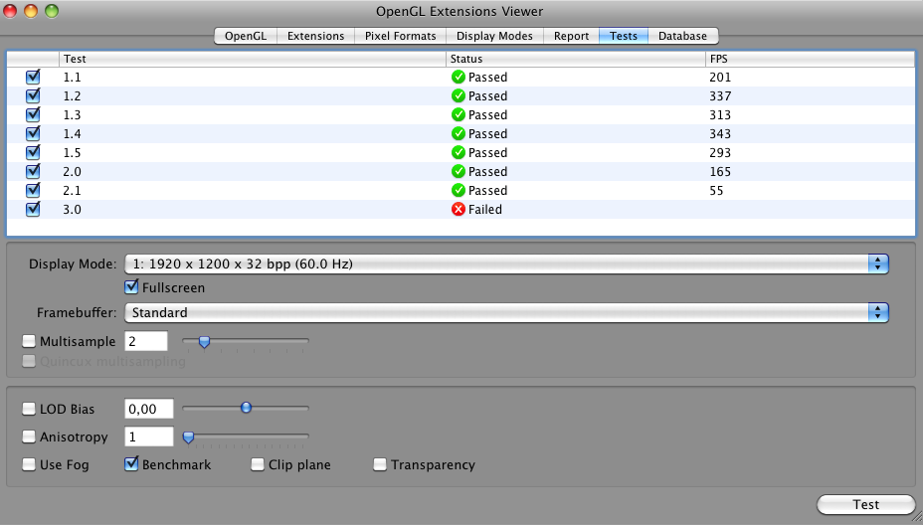Uncheck the test 1.2 checkbox
The height and width of the screenshot is (525, 923).
(33, 95)
